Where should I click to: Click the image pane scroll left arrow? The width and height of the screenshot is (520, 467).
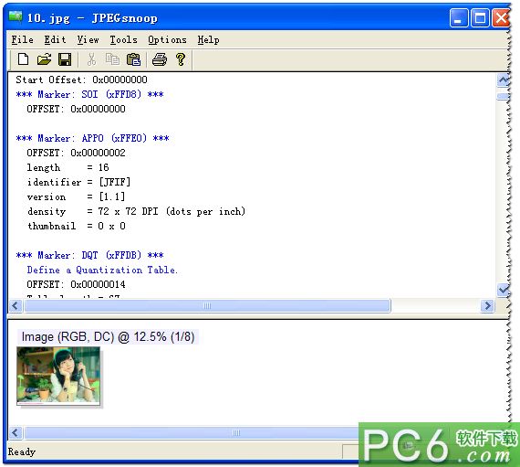click(16, 433)
